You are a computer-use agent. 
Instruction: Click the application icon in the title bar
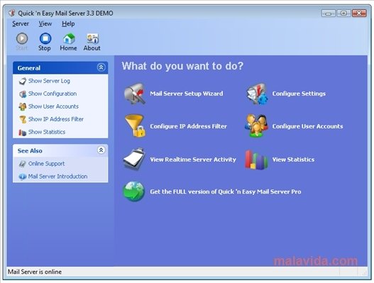coord(12,13)
